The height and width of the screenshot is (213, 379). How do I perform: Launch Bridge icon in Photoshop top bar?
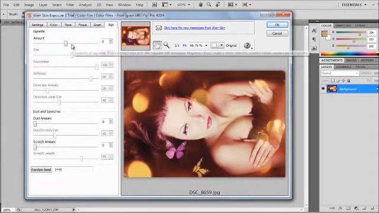coord(155,5)
